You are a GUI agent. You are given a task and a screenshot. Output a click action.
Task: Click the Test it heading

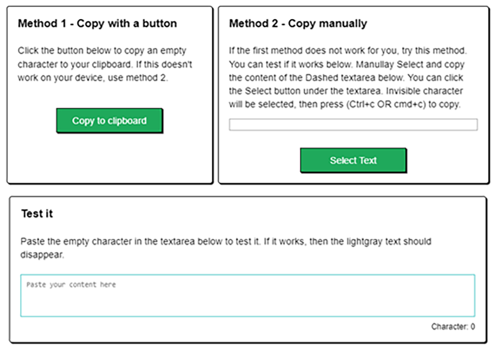click(x=37, y=214)
